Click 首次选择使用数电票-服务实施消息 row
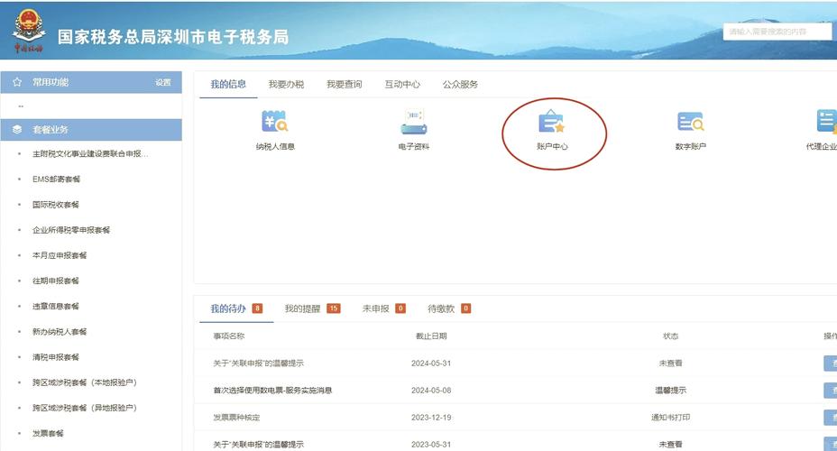This screenshot has height=451, width=837. (x=515, y=391)
